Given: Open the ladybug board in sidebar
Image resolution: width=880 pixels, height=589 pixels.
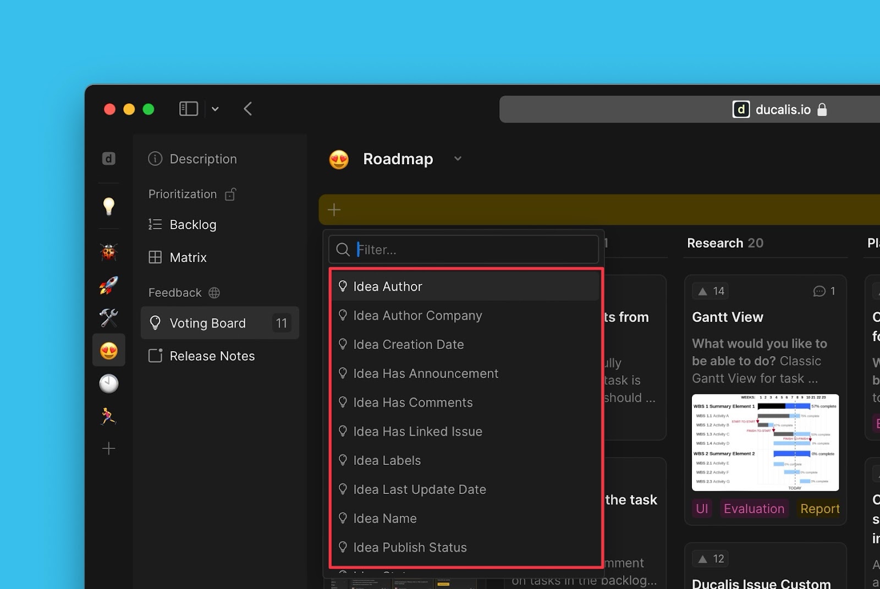Looking at the screenshot, I should coord(109,252).
